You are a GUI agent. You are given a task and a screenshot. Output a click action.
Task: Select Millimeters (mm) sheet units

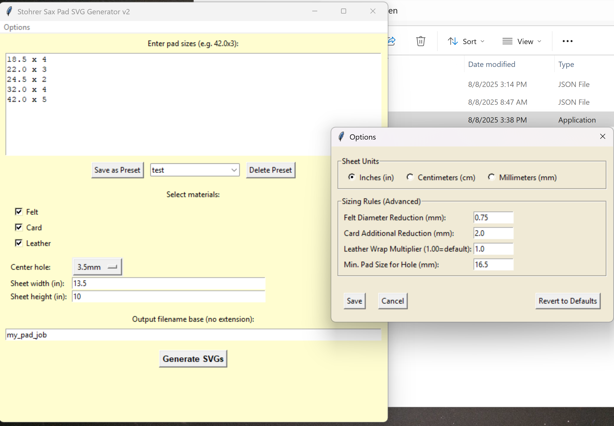[x=491, y=177]
